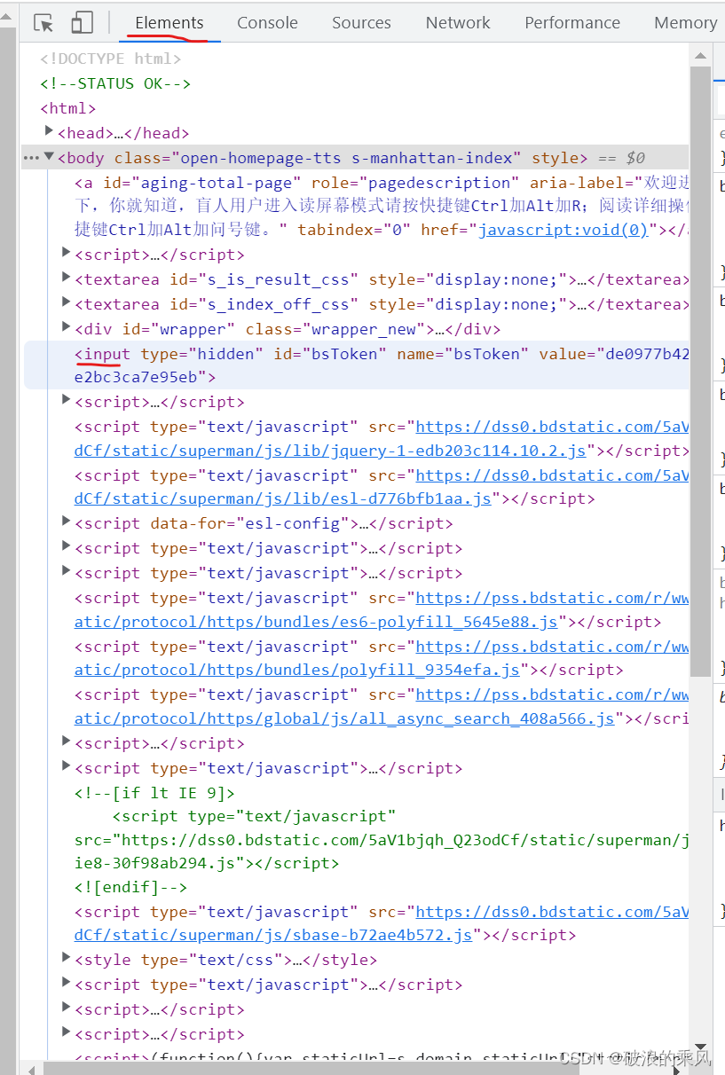Expand the style text/css node
This screenshot has height=1075, width=725.
click(67, 958)
